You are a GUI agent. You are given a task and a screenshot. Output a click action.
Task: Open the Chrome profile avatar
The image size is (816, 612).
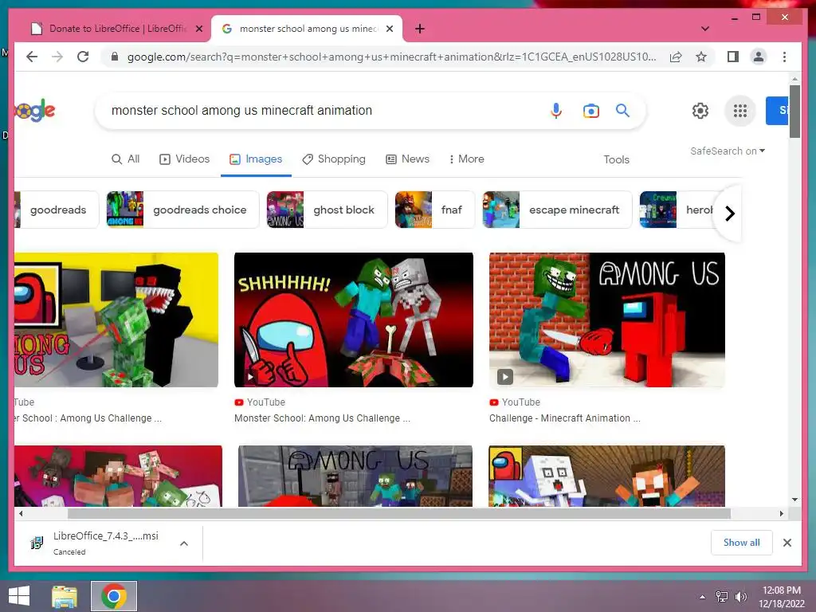[759, 57]
